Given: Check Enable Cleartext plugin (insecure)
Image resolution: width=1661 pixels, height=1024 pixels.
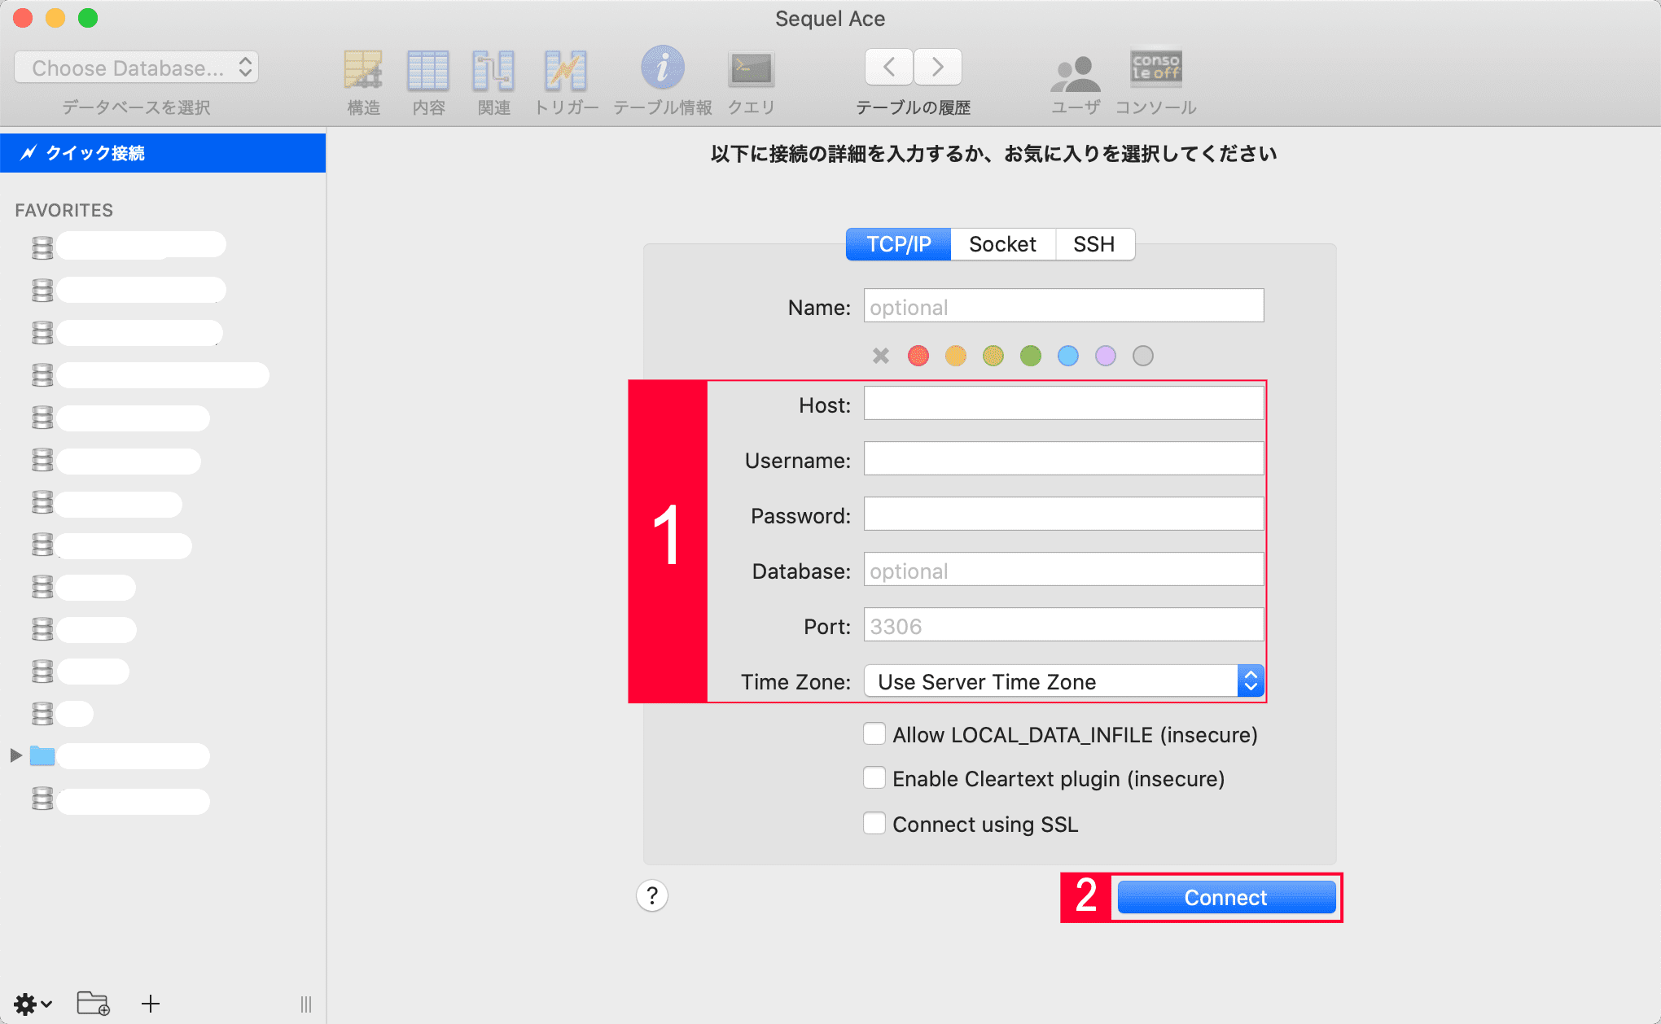Looking at the screenshot, I should [874, 778].
